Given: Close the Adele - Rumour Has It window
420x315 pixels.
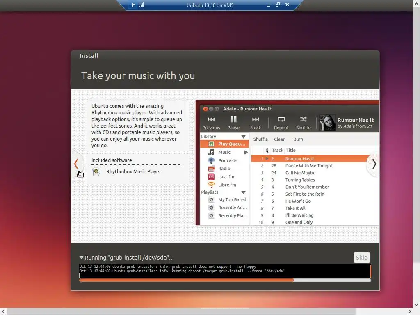Looking at the screenshot, I should (205, 109).
